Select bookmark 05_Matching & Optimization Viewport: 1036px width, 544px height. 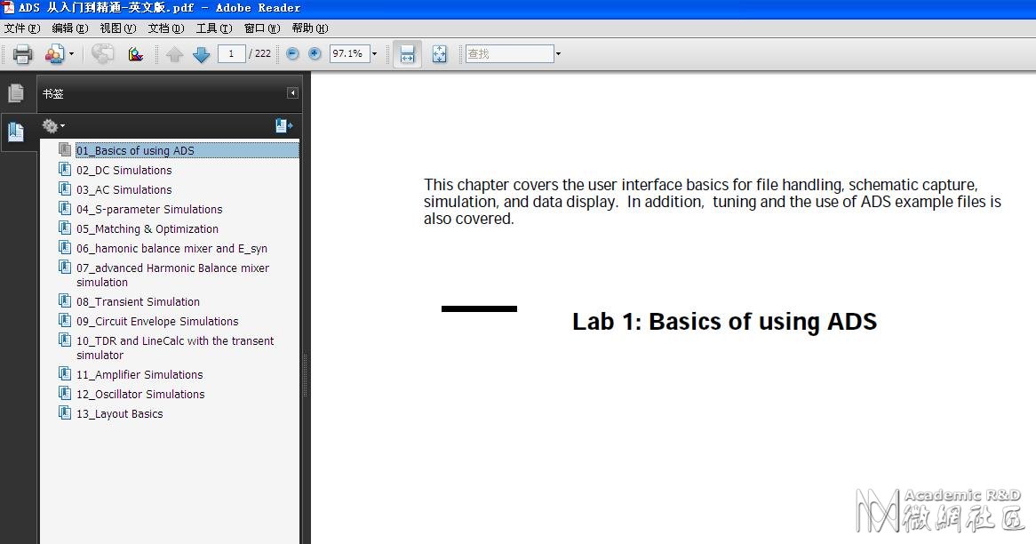tap(147, 228)
